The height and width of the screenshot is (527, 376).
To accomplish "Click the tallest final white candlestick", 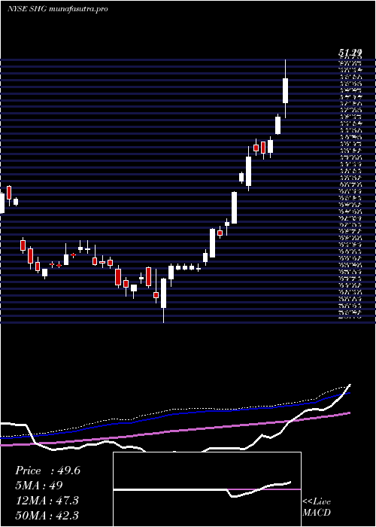I will click(285, 90).
